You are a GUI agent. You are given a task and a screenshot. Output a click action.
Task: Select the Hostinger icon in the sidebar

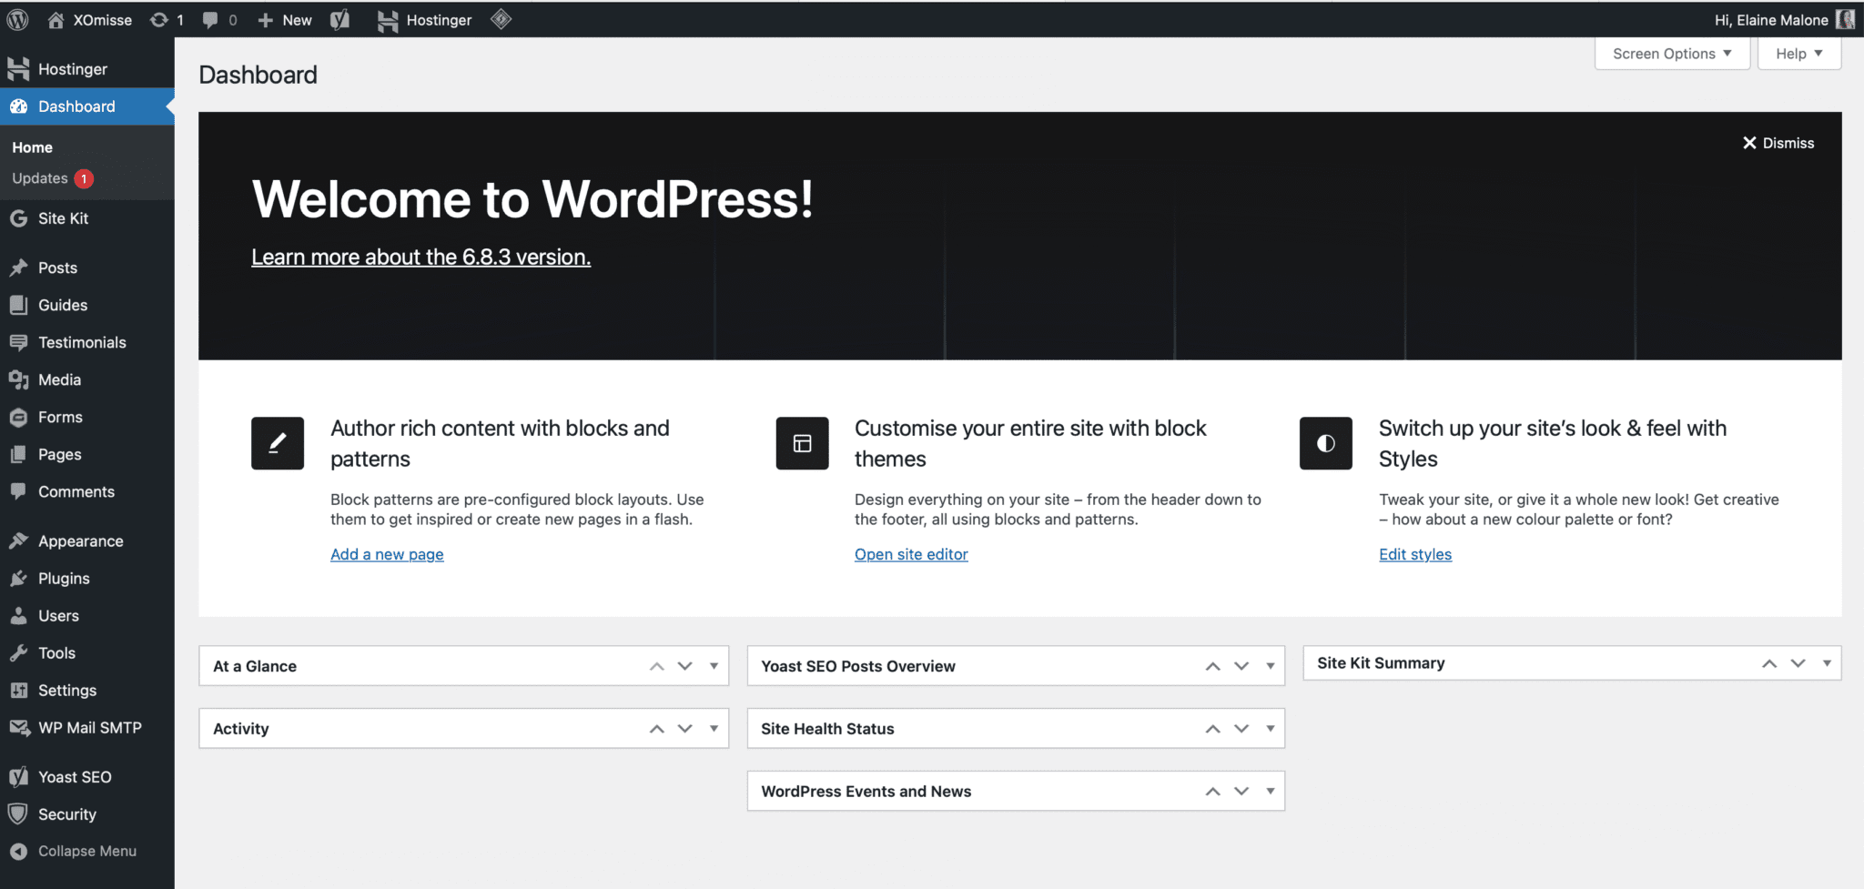pyautogui.click(x=19, y=68)
